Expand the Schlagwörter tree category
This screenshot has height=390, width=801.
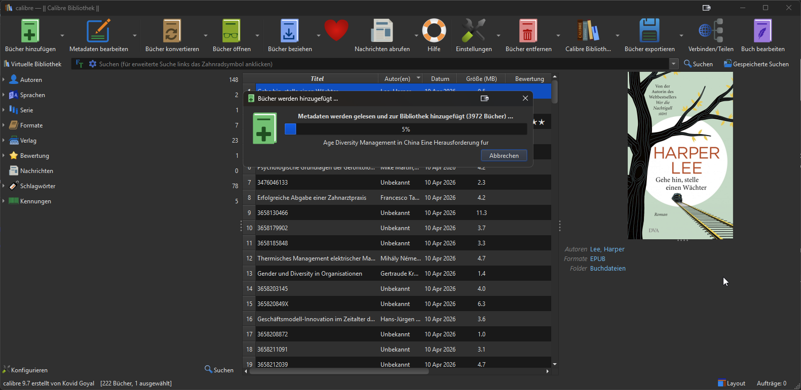pyautogui.click(x=4, y=186)
